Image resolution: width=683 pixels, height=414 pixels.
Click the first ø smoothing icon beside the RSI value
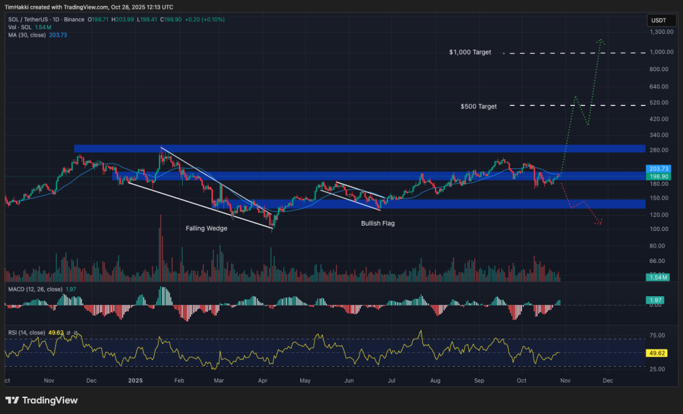69,333
